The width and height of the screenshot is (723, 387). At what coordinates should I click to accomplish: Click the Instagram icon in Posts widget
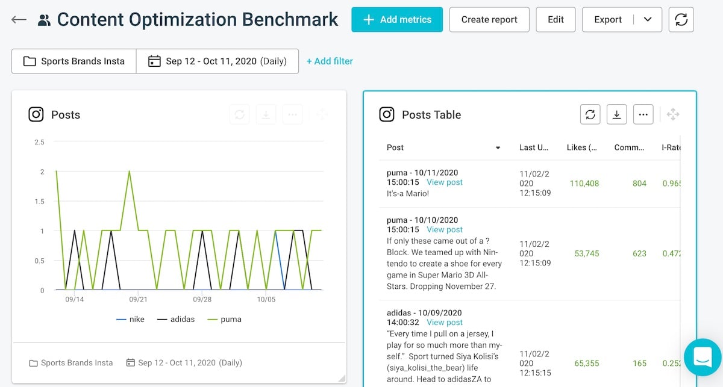click(36, 114)
